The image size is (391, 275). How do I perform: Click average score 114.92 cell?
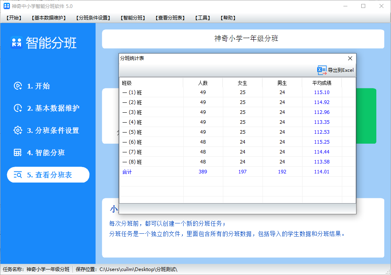tap(322, 102)
